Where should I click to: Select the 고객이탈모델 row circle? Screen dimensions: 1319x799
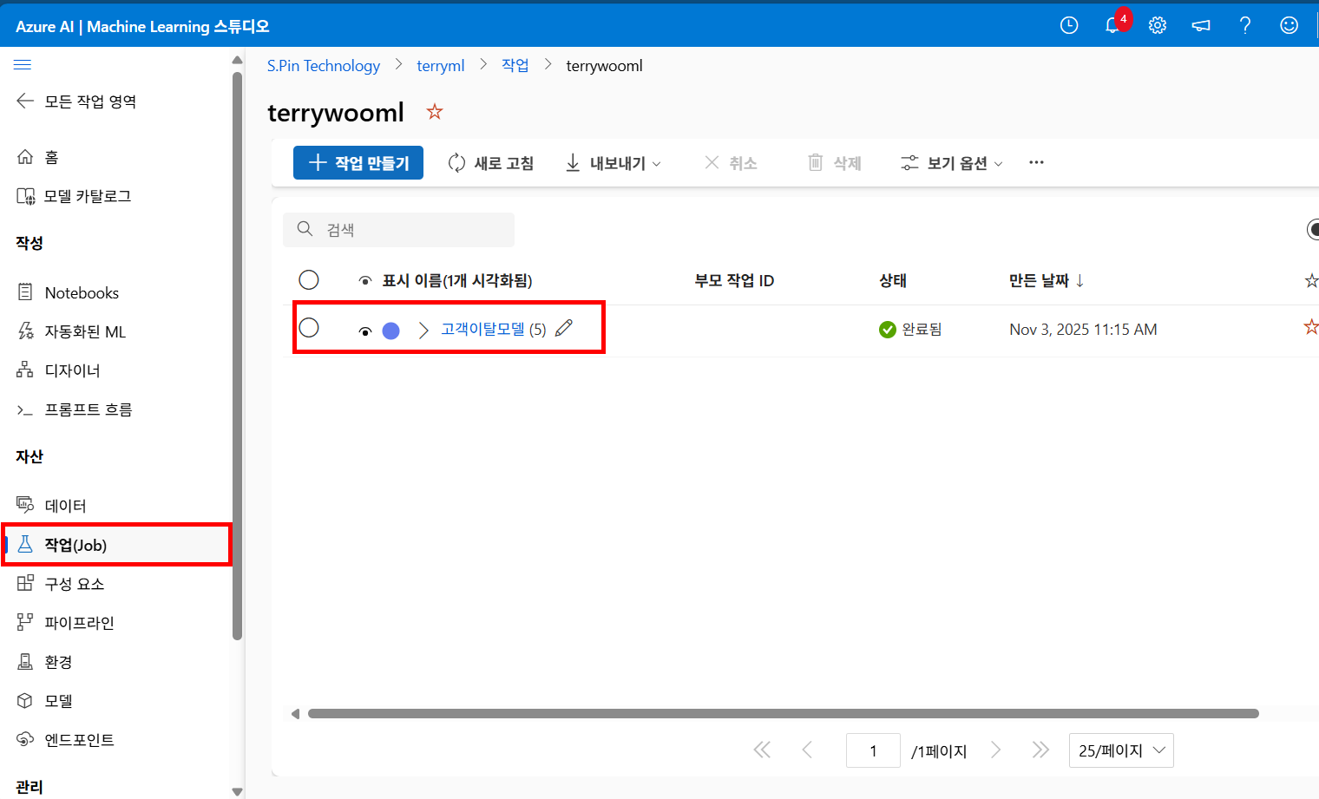pos(309,327)
